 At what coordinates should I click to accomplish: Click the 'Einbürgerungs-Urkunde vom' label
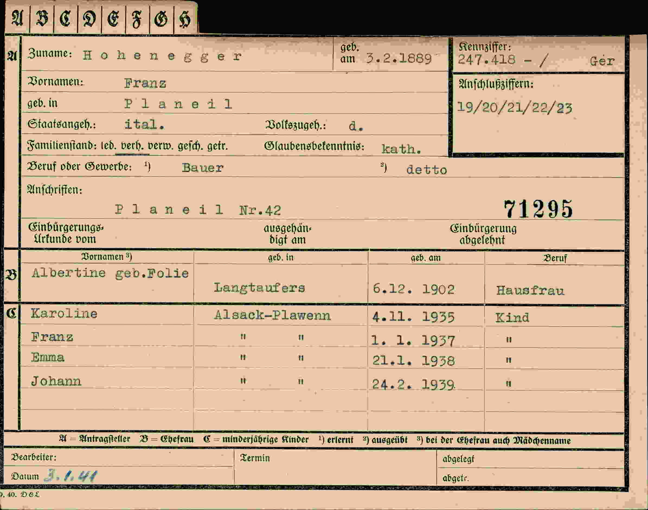66,233
